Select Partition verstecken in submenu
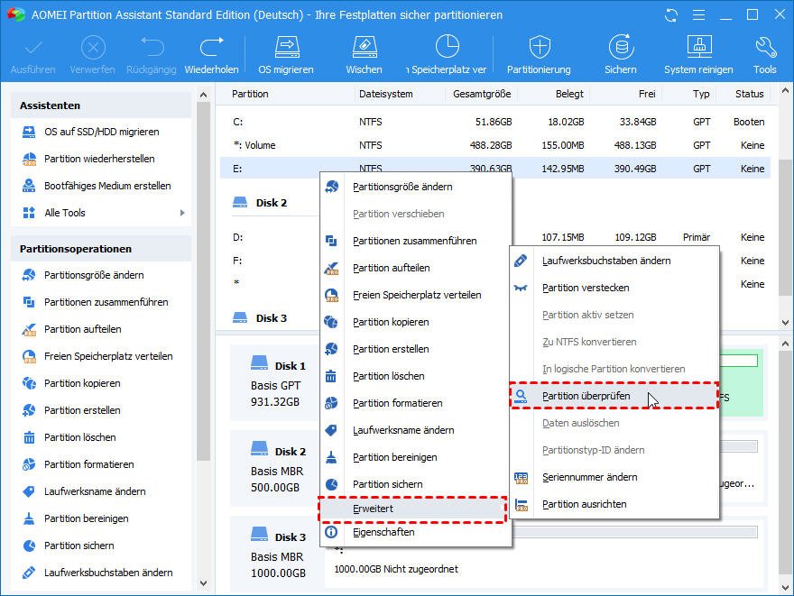794x596 pixels. (x=614, y=288)
